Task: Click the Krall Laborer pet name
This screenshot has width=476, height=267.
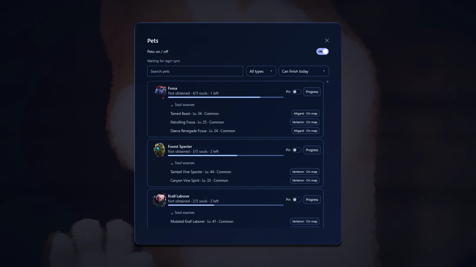Action: click(x=179, y=196)
